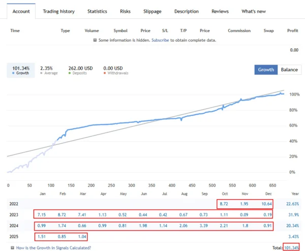
Task: Select the Growth chart button
Action: [x=266, y=70]
